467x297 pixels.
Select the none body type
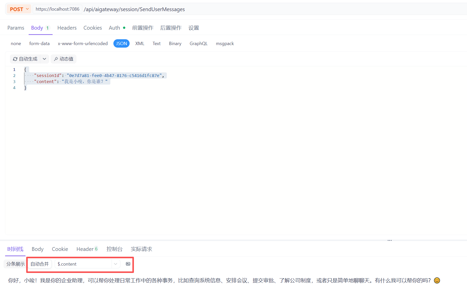coord(16,44)
